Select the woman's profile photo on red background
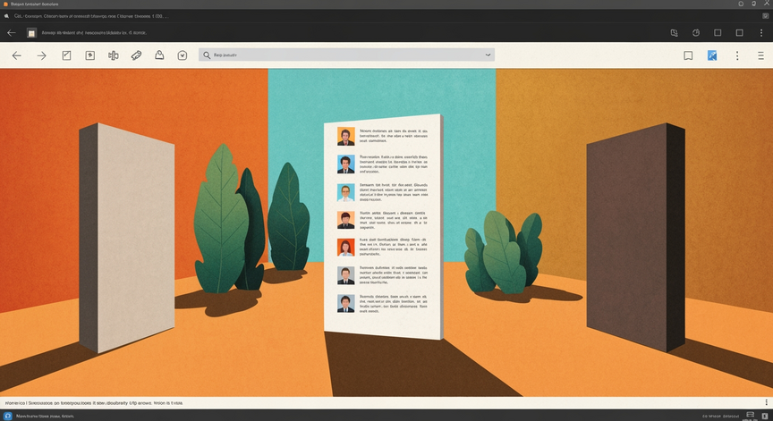The width and height of the screenshot is (773, 421). click(345, 248)
